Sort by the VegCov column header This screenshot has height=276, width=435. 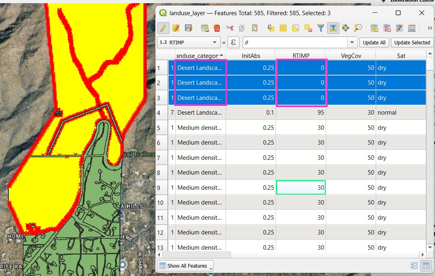coord(350,56)
